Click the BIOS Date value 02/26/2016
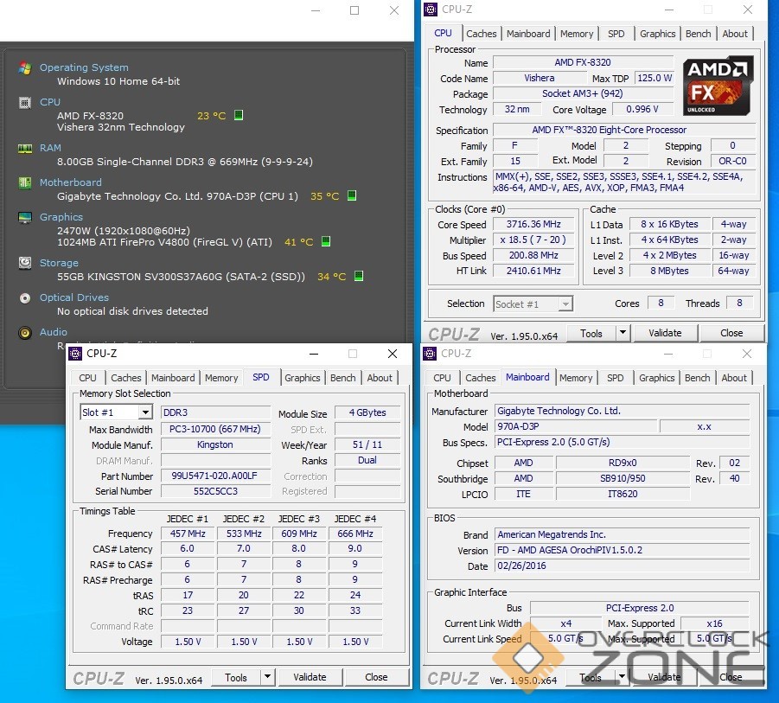 [x=621, y=566]
